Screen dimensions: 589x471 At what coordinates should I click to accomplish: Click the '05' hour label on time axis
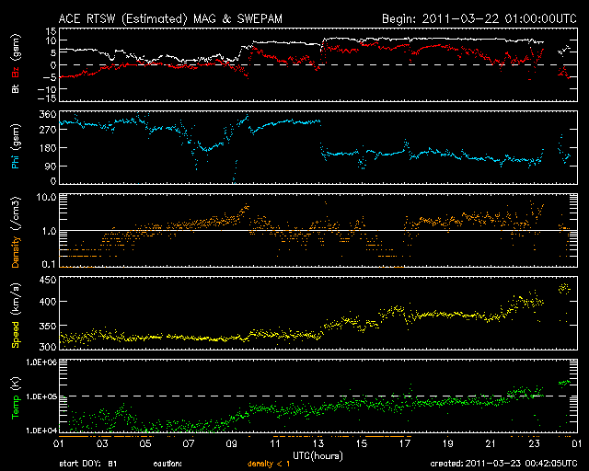coord(145,444)
